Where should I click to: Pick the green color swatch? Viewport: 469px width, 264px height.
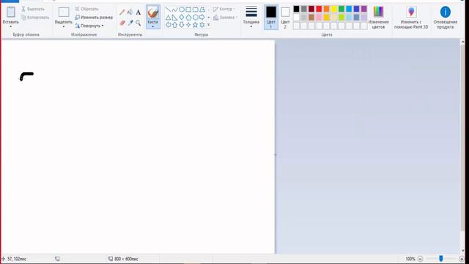[341, 9]
